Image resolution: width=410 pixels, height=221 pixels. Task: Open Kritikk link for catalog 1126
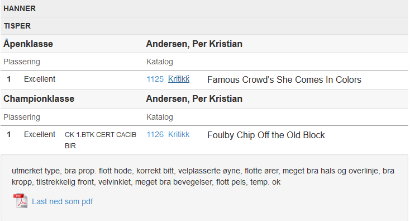click(179, 135)
